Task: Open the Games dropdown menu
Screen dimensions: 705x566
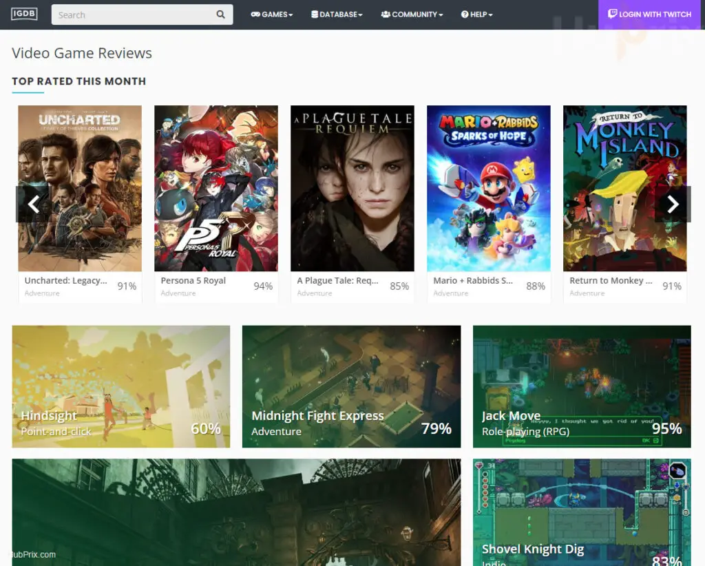Action: point(271,14)
